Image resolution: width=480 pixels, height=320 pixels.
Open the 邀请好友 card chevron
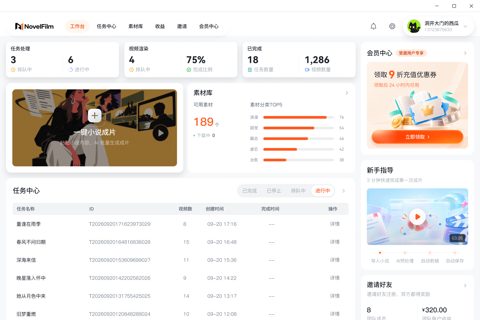point(465,286)
